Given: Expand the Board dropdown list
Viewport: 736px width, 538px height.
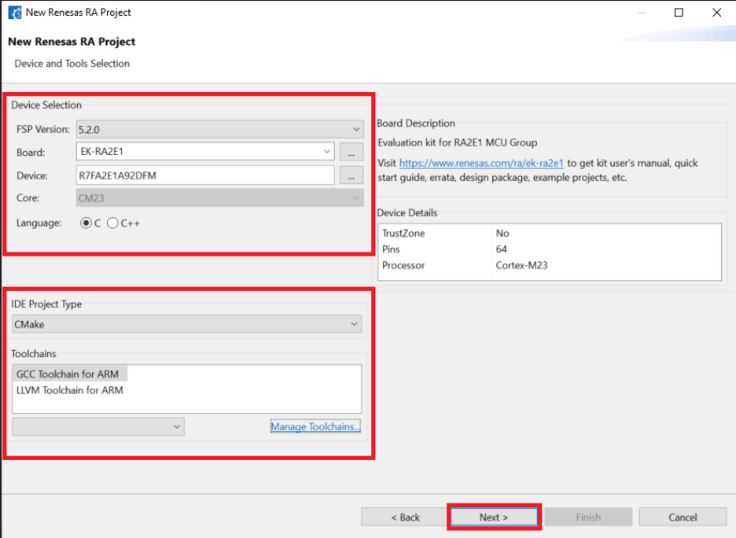Looking at the screenshot, I should coord(327,152).
